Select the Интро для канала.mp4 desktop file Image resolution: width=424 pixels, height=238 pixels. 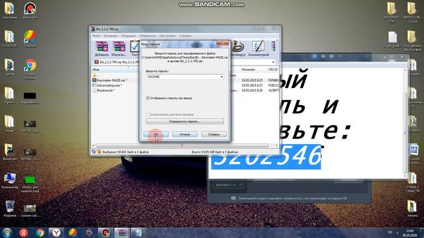30,184
